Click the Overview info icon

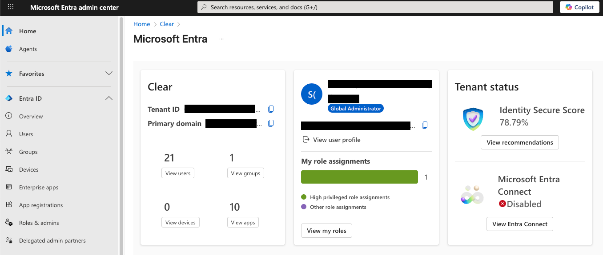click(x=9, y=116)
